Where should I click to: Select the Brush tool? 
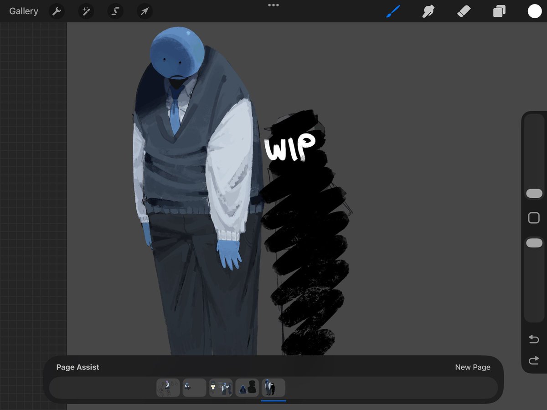(x=392, y=11)
